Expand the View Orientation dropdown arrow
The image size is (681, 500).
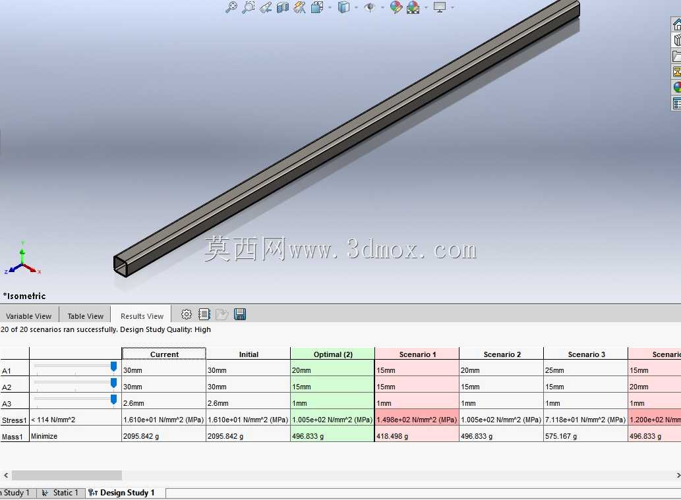(x=330, y=7)
